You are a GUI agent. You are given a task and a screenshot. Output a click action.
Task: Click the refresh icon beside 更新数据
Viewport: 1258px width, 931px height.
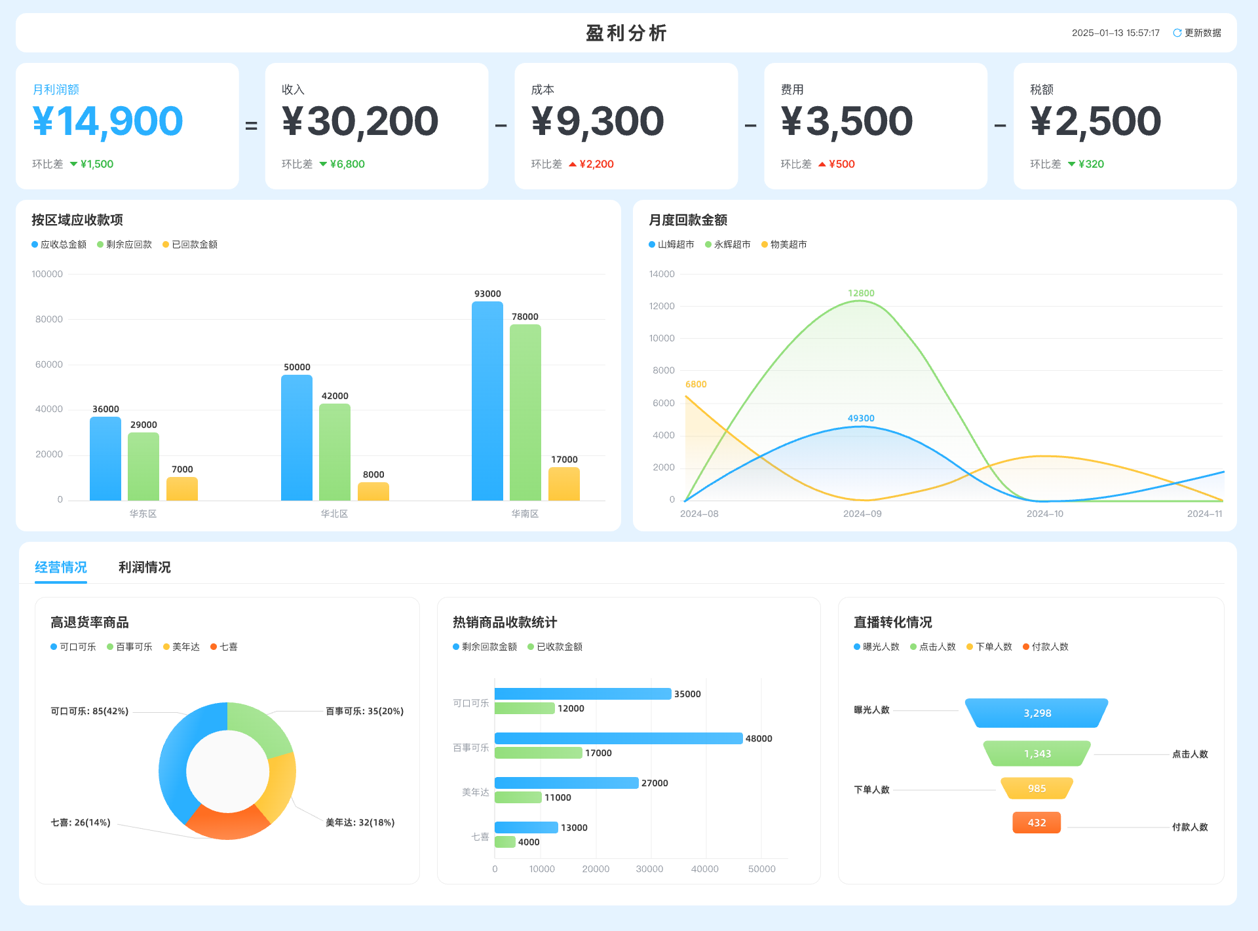(x=1177, y=33)
